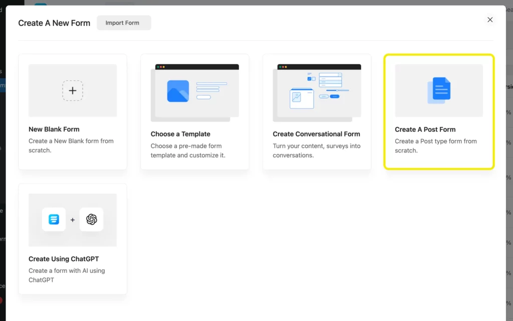The image size is (513, 321).
Task: Click the plus icon inside New Blank Form preview
Action: point(73,91)
